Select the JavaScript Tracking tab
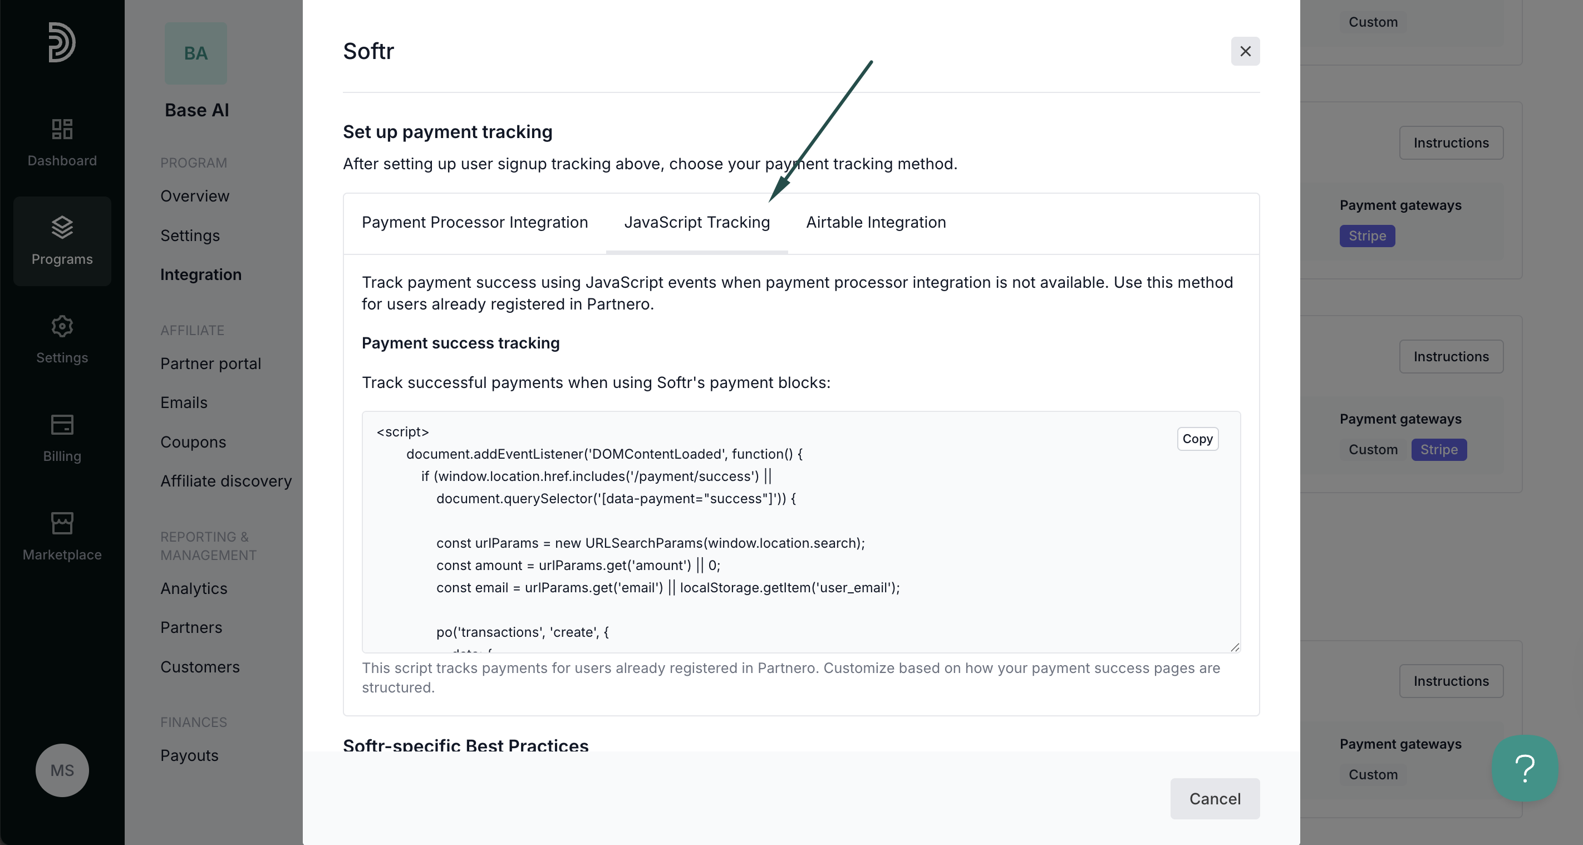 [697, 223]
